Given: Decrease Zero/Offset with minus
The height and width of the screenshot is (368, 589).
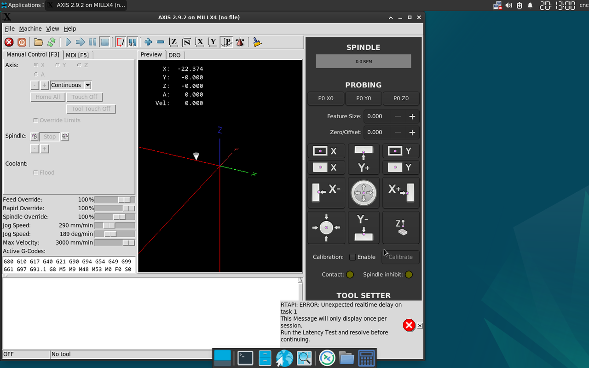Looking at the screenshot, I should pyautogui.click(x=398, y=132).
